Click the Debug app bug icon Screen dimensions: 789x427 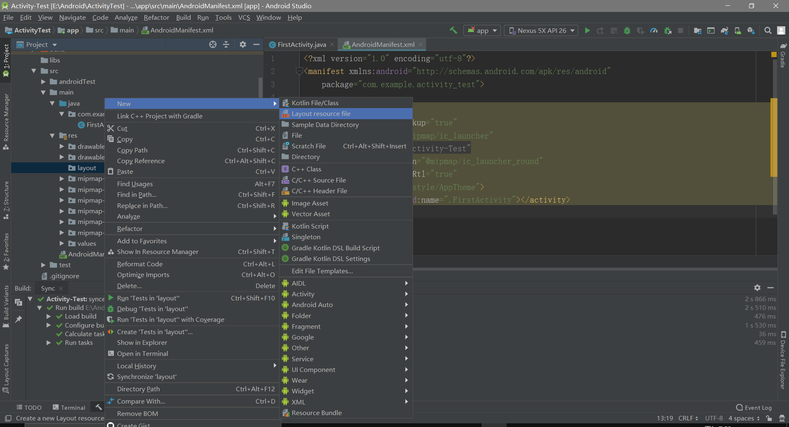pos(627,30)
